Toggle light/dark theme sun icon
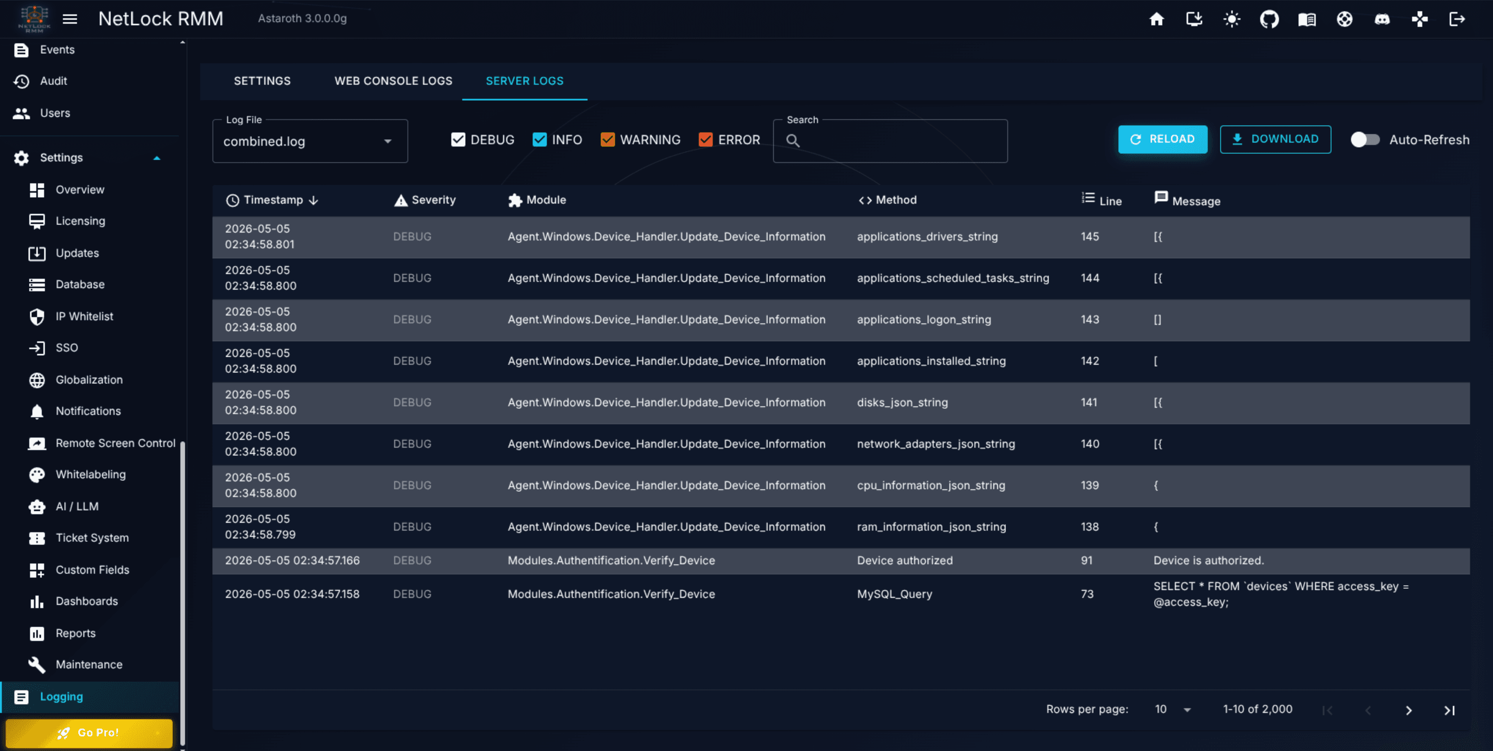 click(1231, 19)
